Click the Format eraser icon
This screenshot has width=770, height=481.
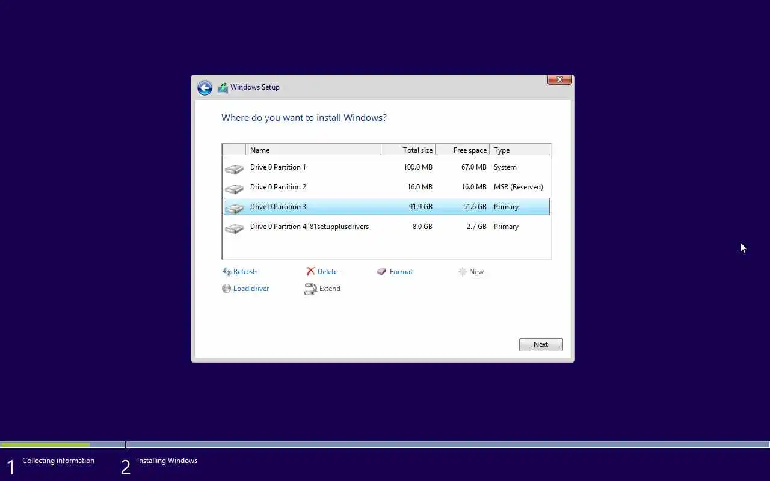pyautogui.click(x=381, y=272)
